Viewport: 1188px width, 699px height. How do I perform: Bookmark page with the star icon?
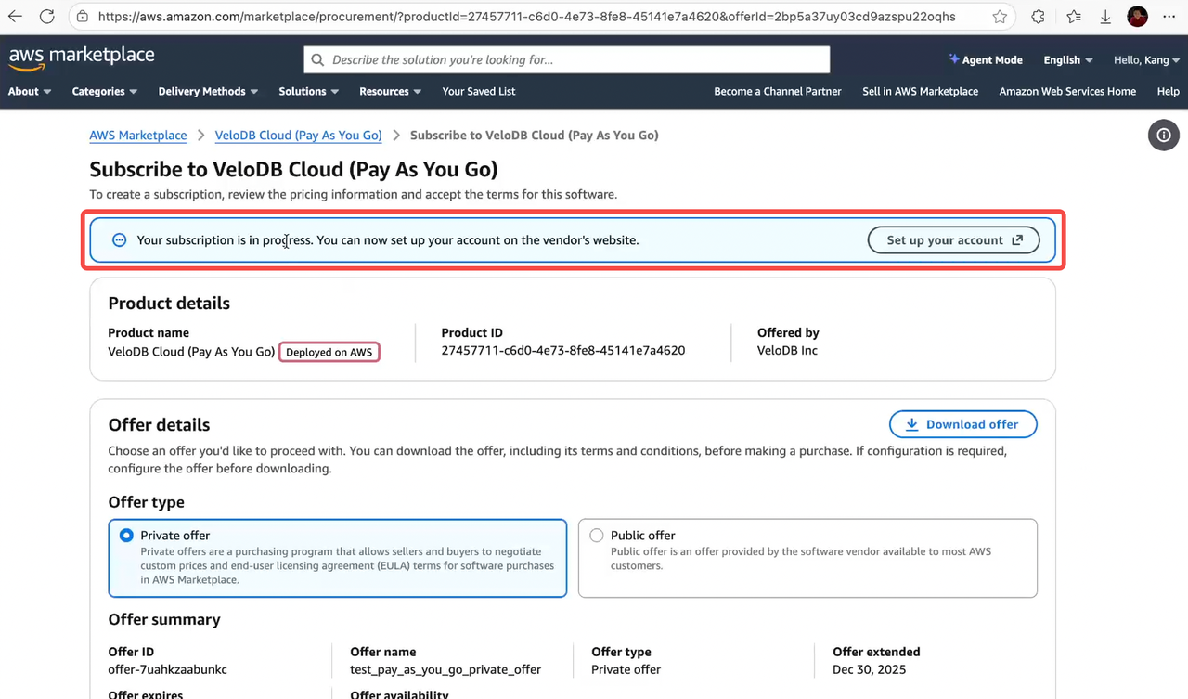pyautogui.click(x=1000, y=17)
